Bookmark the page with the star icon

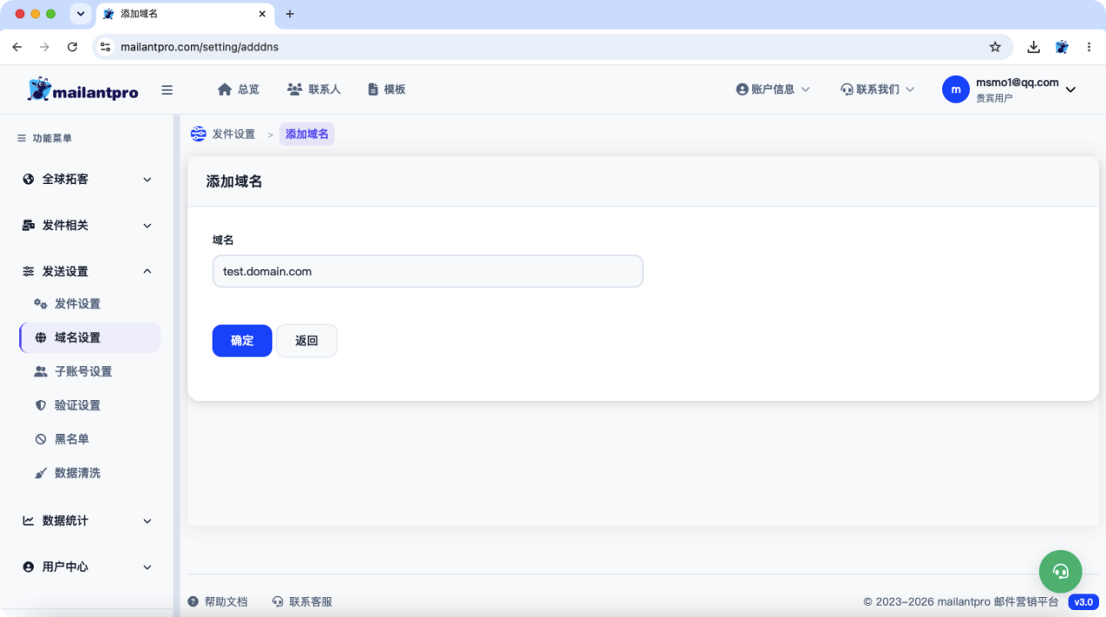pyautogui.click(x=995, y=47)
